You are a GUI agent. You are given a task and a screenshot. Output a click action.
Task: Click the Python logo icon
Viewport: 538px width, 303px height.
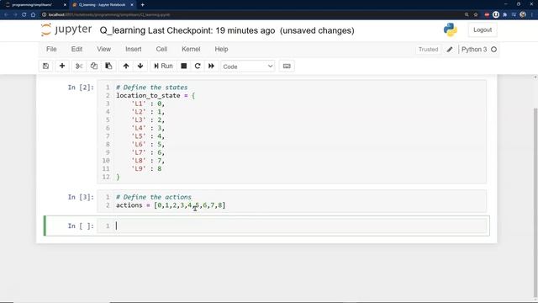(x=451, y=30)
